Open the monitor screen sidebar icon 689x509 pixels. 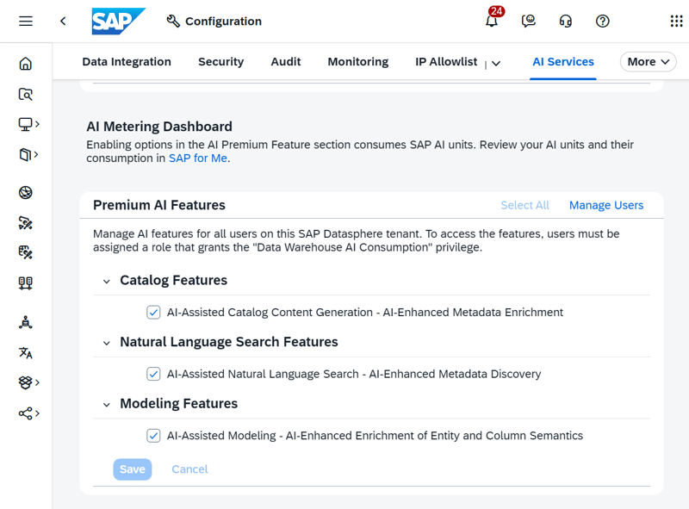pos(25,124)
